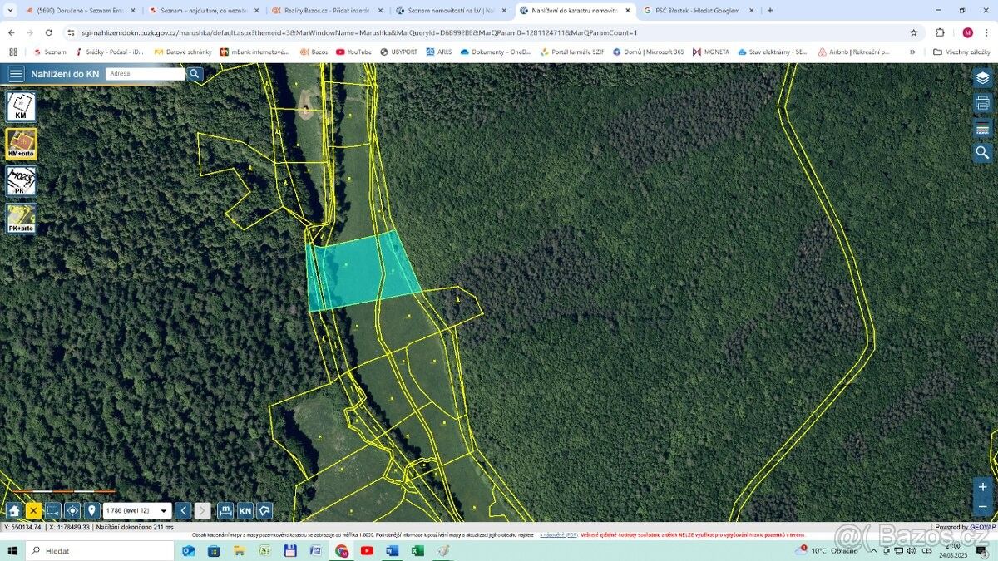Open the hamburger menu beside Nahlížení do KN

16,74
